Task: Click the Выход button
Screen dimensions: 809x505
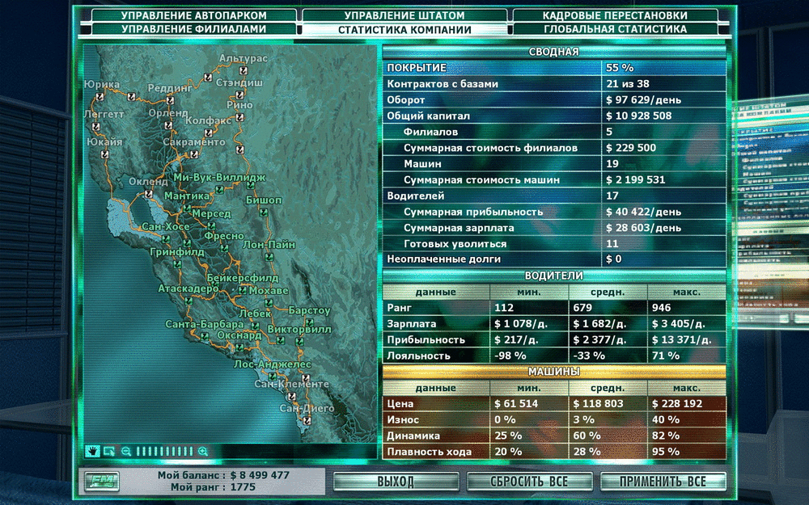Action: 396,482
